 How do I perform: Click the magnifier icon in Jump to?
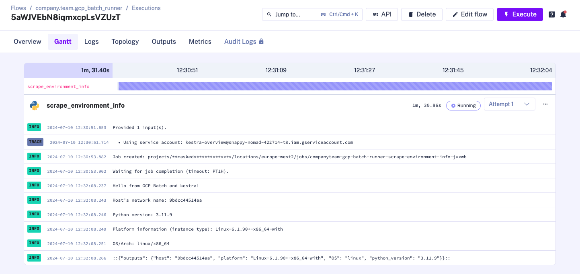tap(269, 14)
